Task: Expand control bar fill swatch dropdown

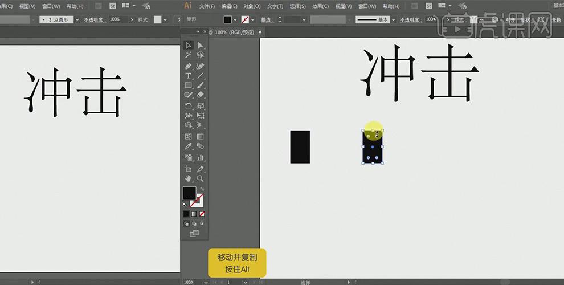Action: 235,20
